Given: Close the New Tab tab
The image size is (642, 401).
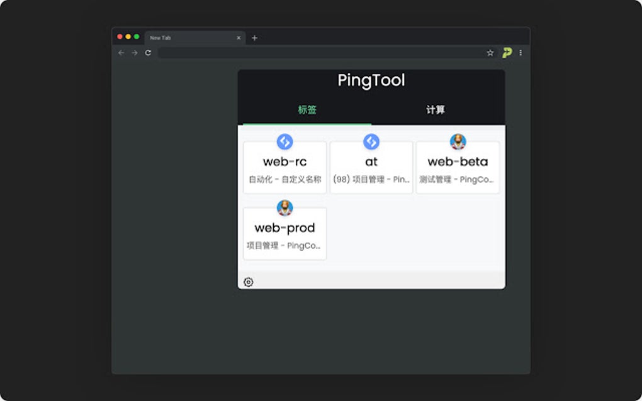Looking at the screenshot, I should point(239,38).
